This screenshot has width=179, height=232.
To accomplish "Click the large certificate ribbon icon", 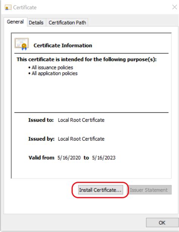I will [x=22, y=44].
